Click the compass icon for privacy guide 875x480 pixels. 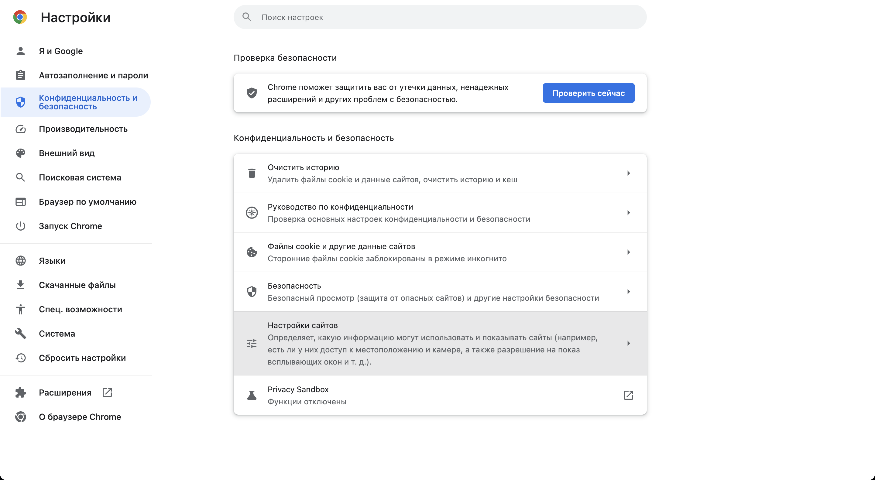tap(252, 213)
